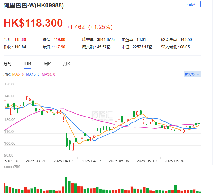Click the stock title 阿里巴巴-W(HK09988)

34,5
